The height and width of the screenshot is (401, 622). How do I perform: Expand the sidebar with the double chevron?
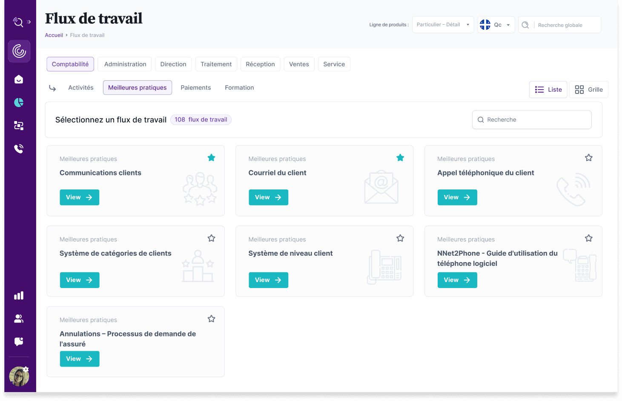[x=29, y=22]
